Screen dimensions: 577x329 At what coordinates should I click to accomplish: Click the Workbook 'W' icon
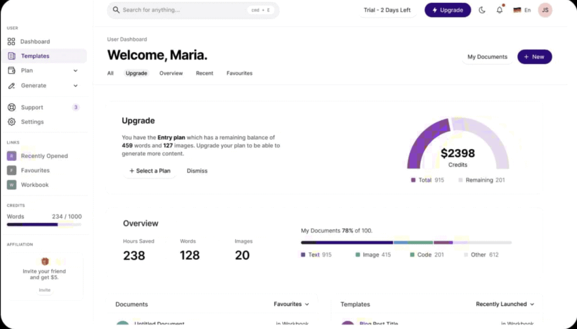[11, 185]
